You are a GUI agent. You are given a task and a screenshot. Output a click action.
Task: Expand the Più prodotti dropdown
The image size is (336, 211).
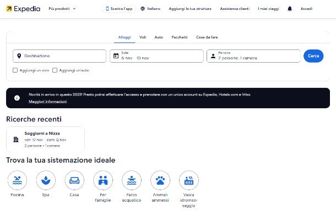tap(62, 9)
